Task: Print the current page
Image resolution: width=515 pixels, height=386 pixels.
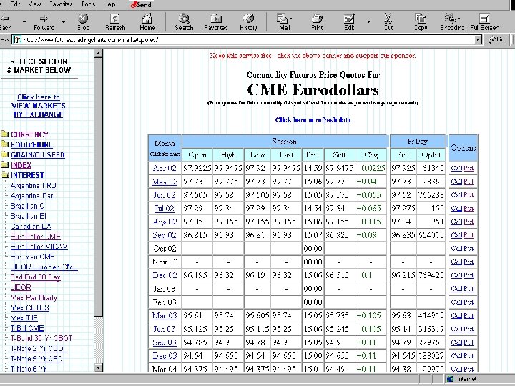Action: pyautogui.click(x=317, y=22)
